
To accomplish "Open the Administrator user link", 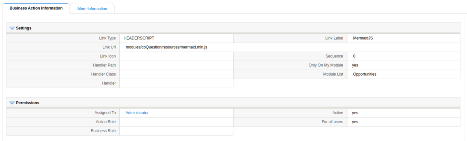I will [x=137, y=113].
